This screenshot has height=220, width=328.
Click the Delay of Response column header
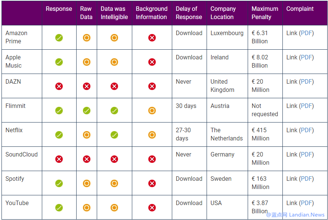(x=189, y=13)
